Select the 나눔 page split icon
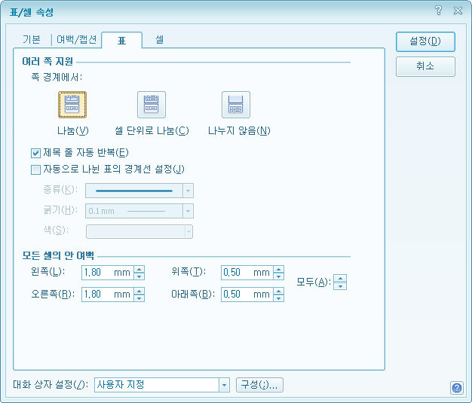Image resolution: width=472 pixels, height=403 pixels. point(72,105)
